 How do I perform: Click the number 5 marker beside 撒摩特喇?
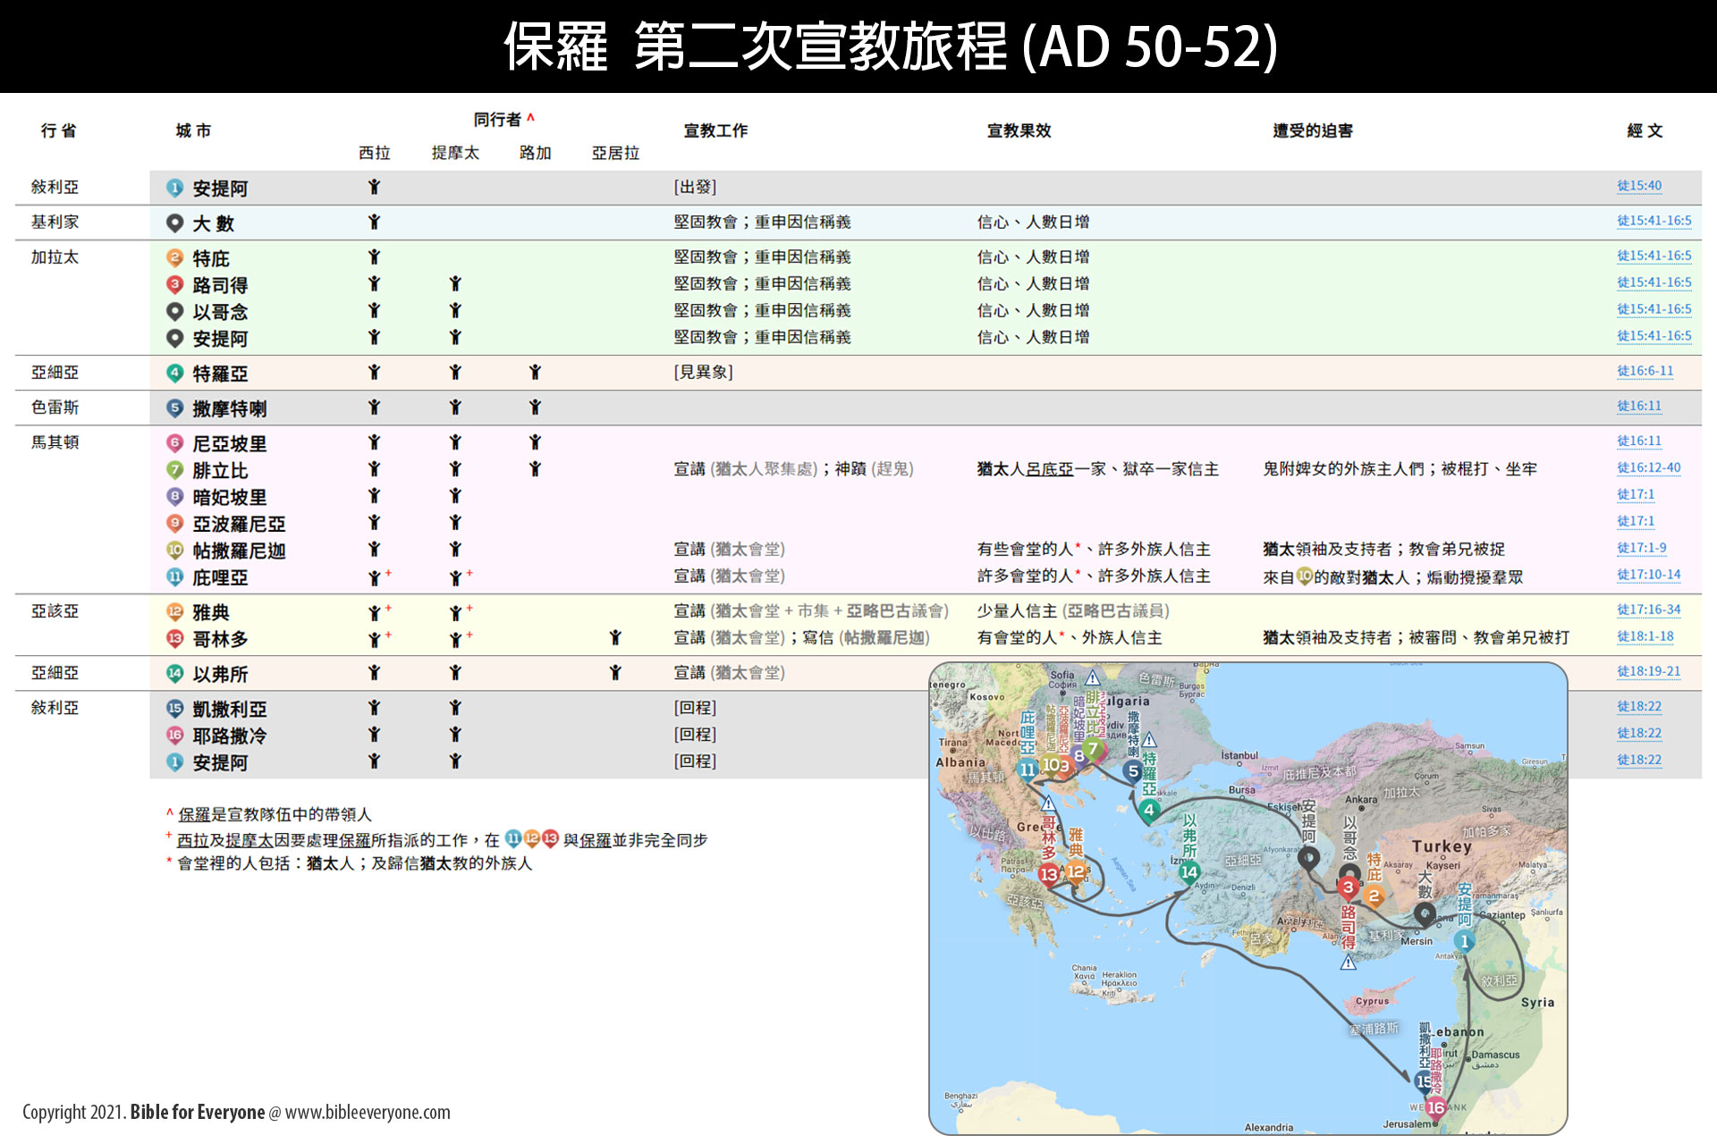174,408
